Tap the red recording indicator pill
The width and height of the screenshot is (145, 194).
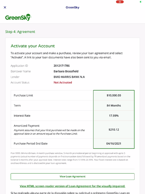click(120, 2)
